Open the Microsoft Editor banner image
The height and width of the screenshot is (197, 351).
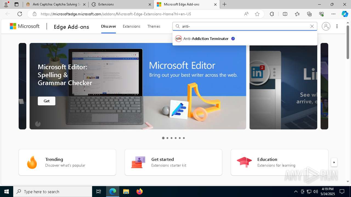point(138,86)
